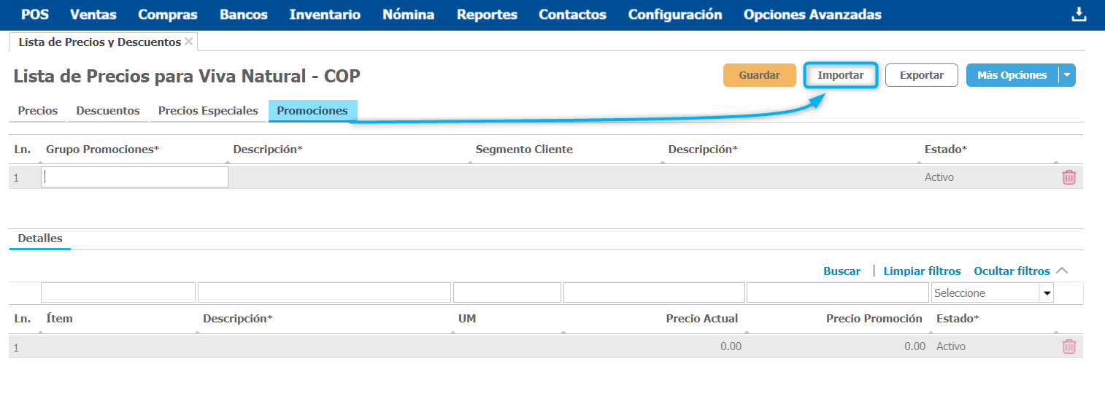Open the Inventario menu
Viewport: 1105px width, 407px height.
pos(324,15)
